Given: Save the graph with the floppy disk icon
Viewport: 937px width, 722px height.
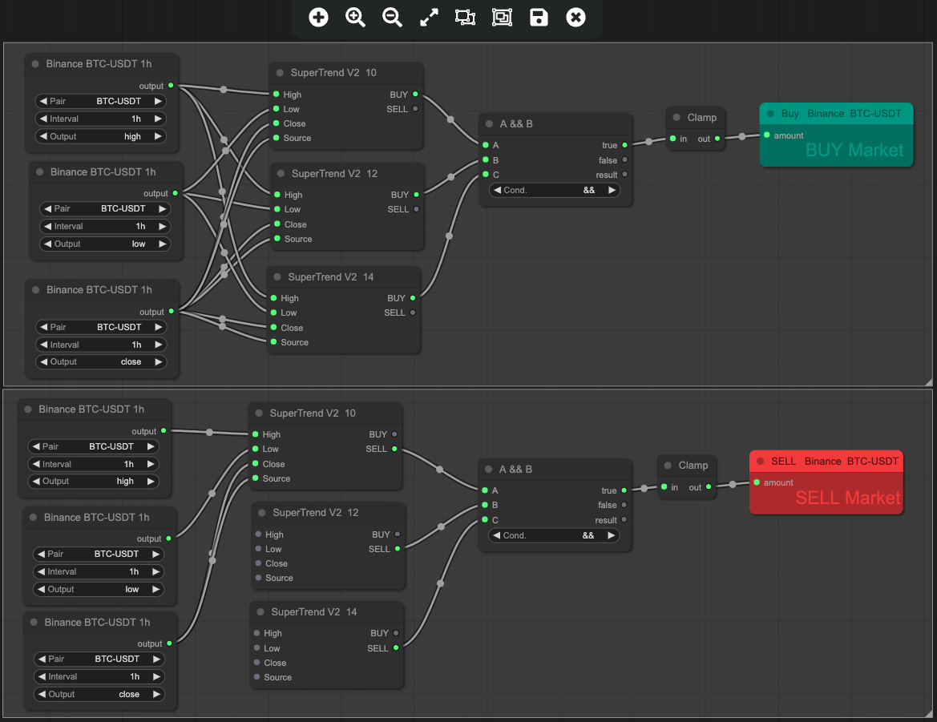Looking at the screenshot, I should (539, 17).
